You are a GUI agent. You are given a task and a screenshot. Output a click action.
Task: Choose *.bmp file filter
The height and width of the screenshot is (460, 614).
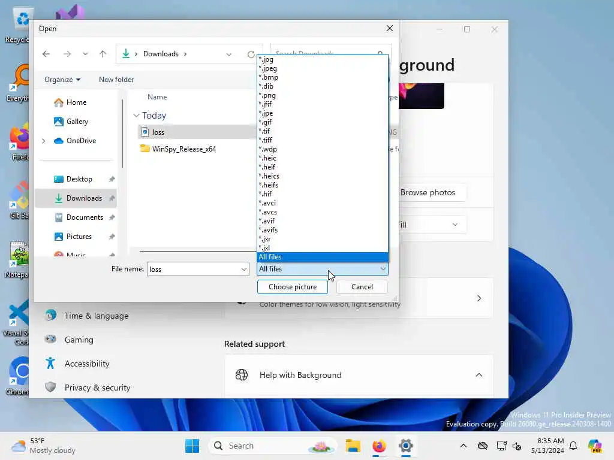pyautogui.click(x=323, y=78)
